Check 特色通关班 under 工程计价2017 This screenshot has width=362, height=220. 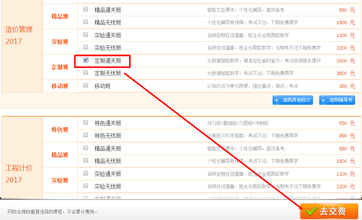(86, 123)
